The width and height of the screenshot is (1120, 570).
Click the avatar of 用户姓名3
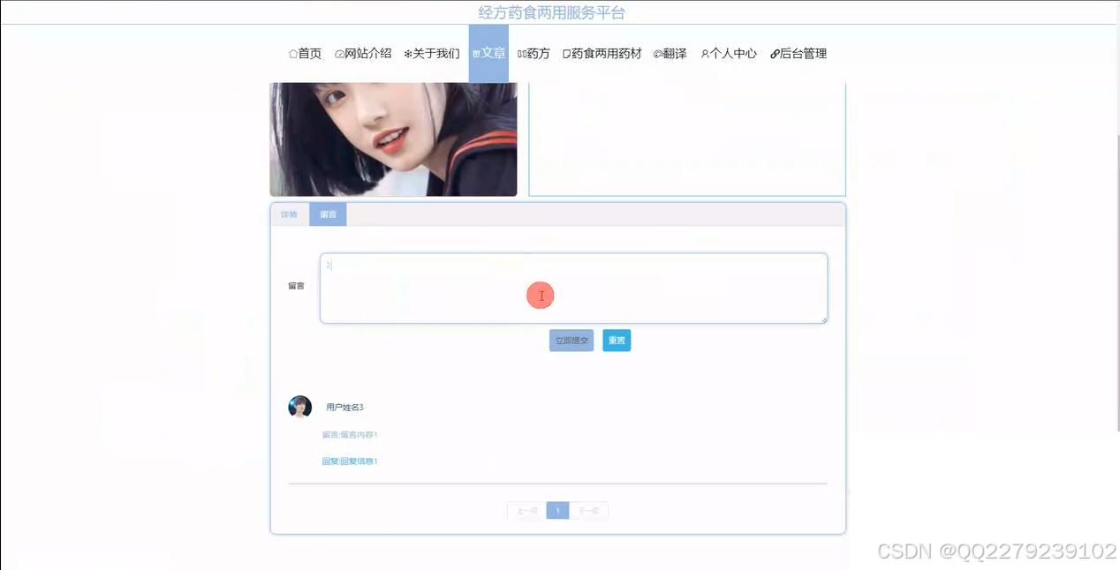tap(299, 406)
